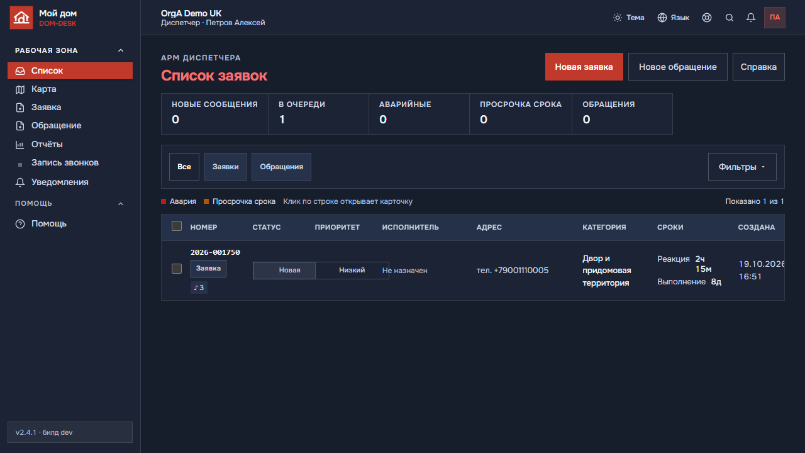Image resolution: width=805 pixels, height=453 pixels.
Task: Check the box for request 2026-001750
Action: click(177, 269)
